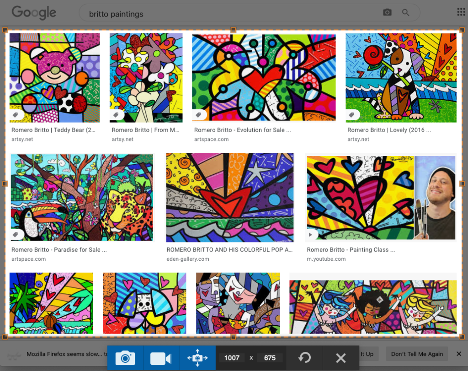The height and width of the screenshot is (371, 468).
Task: Click artsy.net source under the 'From M...' result
Action: (x=122, y=139)
